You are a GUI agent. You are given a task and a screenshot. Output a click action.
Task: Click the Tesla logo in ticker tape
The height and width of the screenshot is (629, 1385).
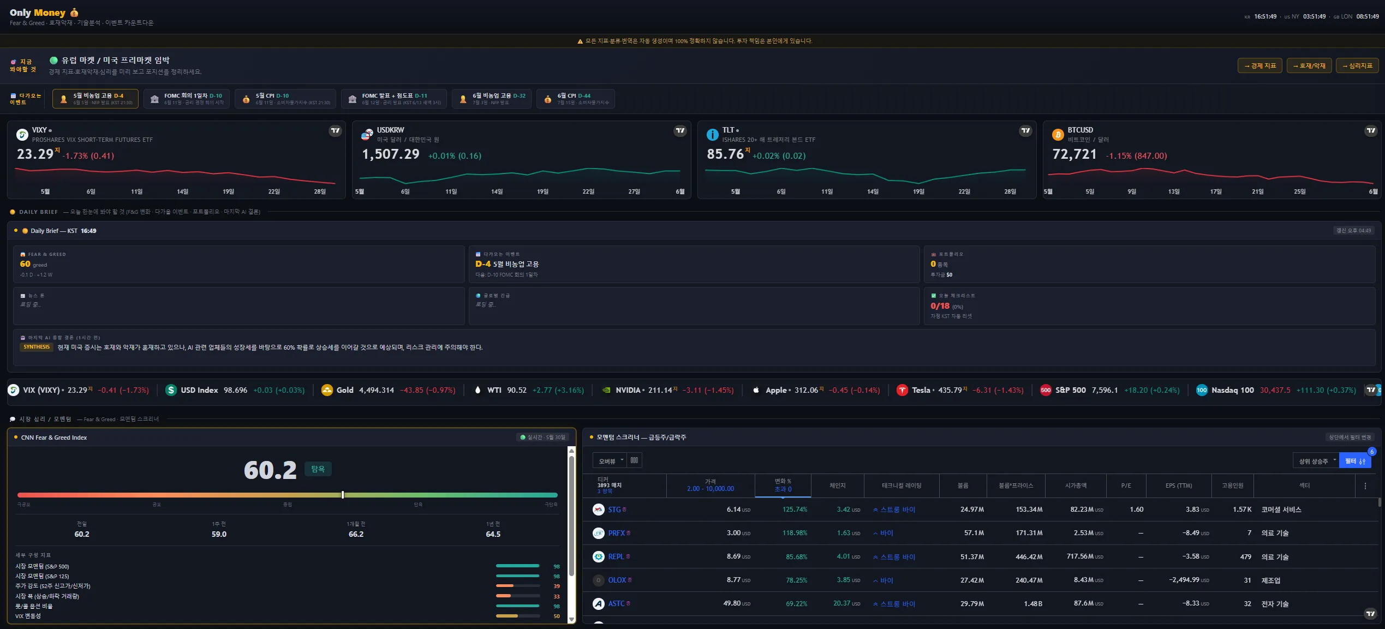[902, 390]
